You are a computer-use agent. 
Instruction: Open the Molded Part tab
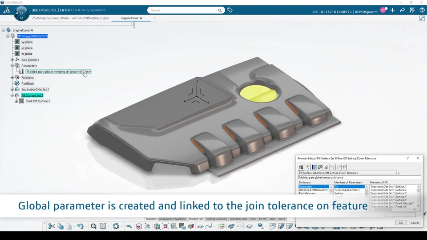(x=196, y=219)
